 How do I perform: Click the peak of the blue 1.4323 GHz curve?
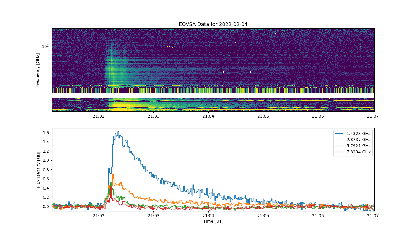coord(118,132)
